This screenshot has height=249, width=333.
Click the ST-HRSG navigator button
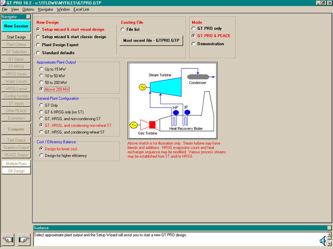(x=16, y=66)
